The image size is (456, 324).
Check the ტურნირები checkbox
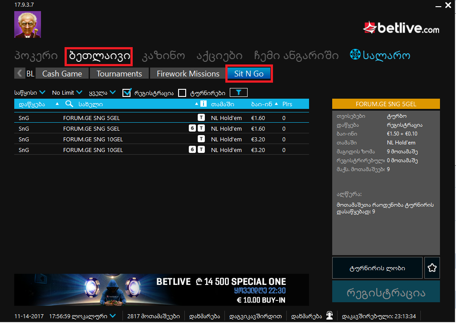[182, 93]
